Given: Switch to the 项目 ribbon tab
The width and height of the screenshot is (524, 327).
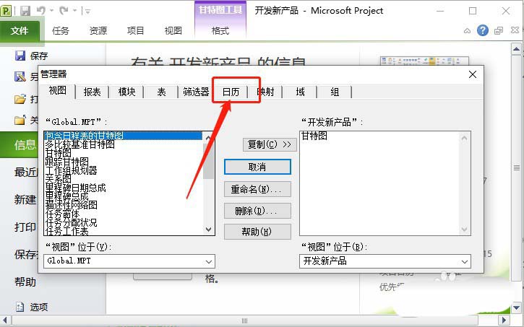Looking at the screenshot, I should [135, 31].
